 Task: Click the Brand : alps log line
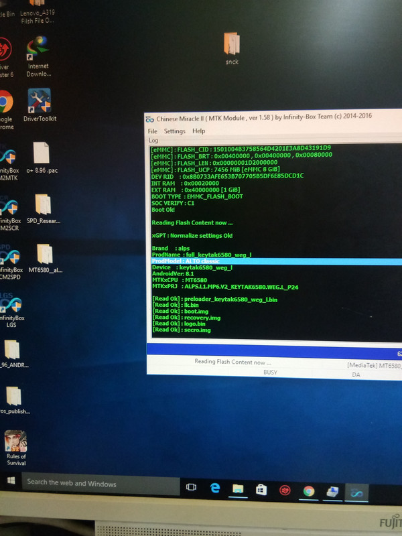tap(171, 249)
